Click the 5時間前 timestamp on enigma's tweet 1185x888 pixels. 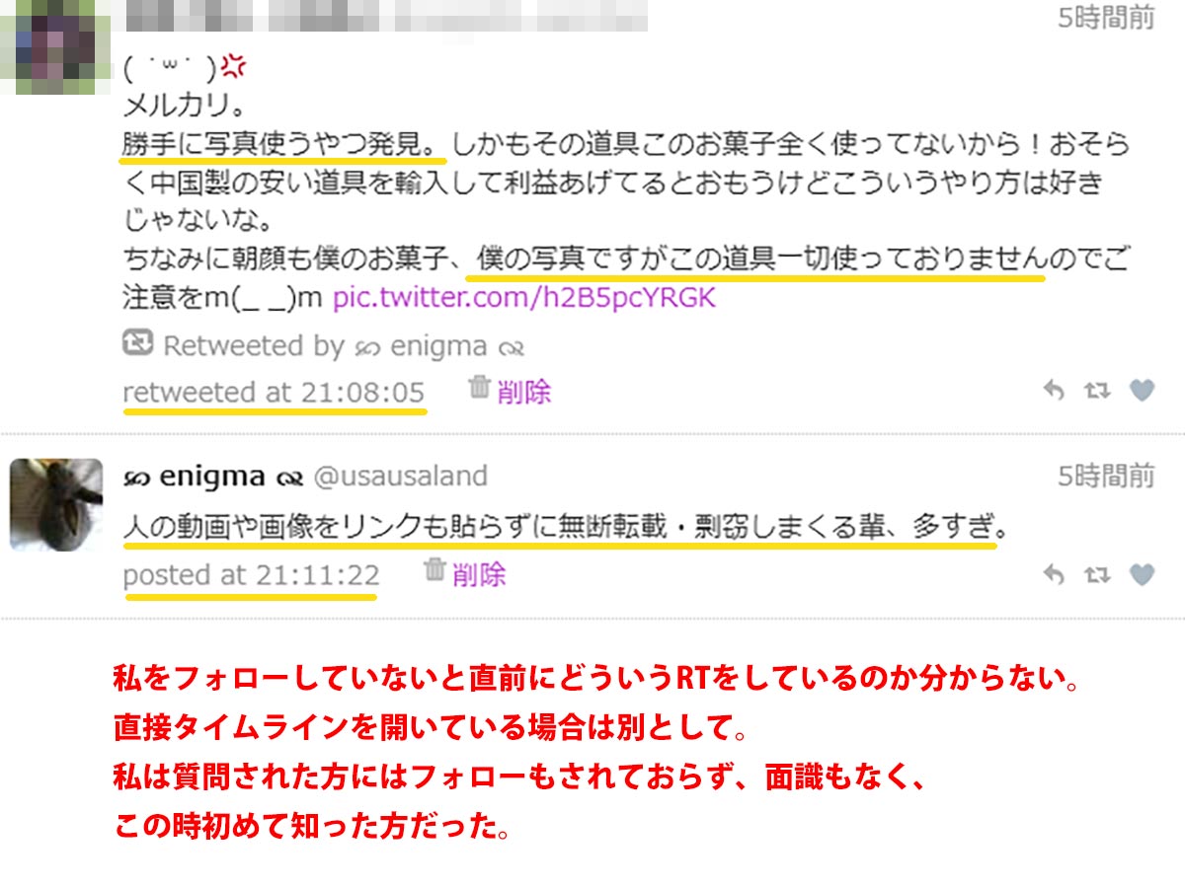[x=1106, y=477]
